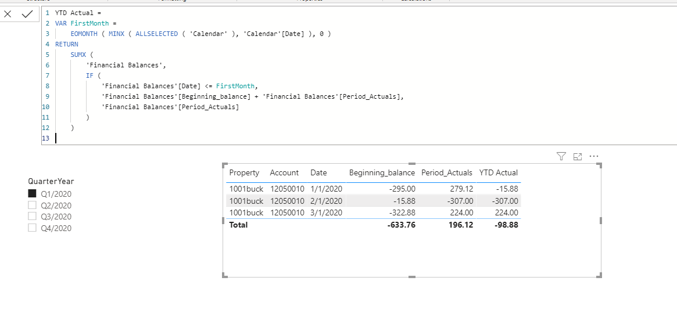The image size is (677, 335).
Task: Click the Total row label
Action: click(238, 225)
